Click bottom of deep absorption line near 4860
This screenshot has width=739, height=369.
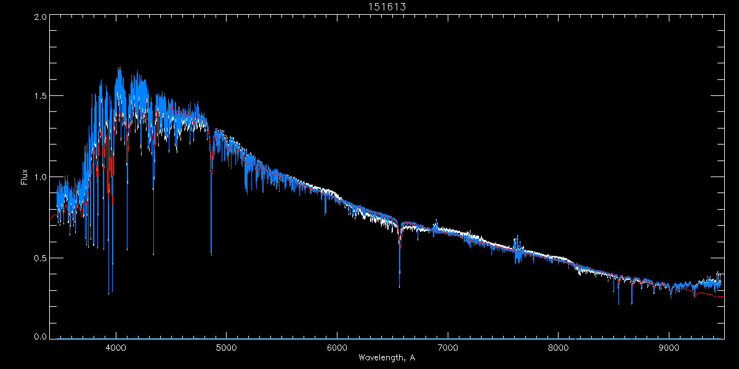[211, 253]
